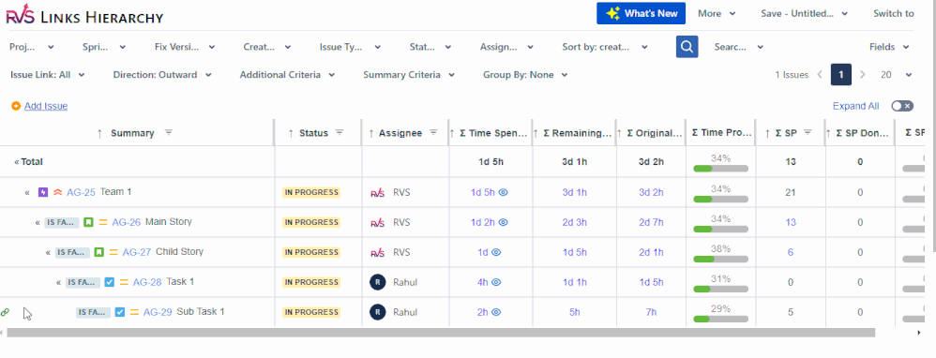Click the What's New button

[642, 13]
